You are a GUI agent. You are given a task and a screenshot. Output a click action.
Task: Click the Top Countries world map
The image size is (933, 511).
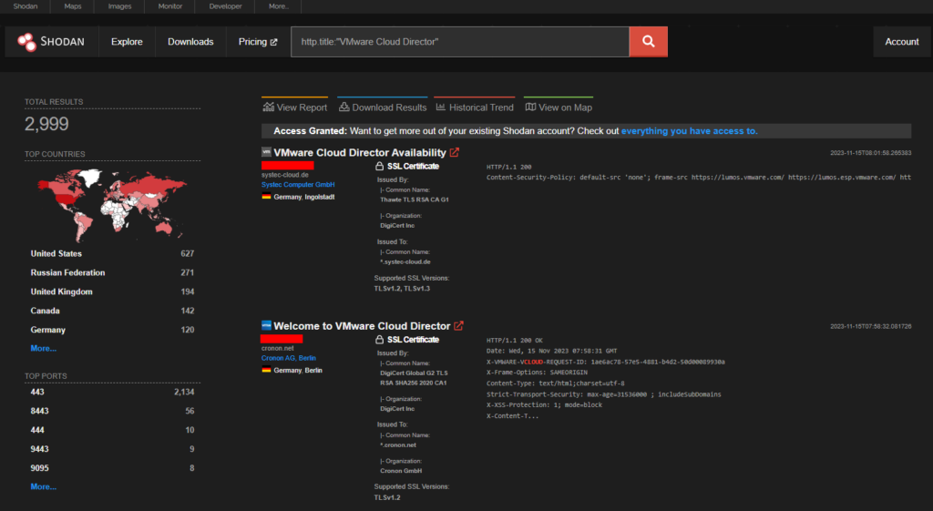[111, 204]
